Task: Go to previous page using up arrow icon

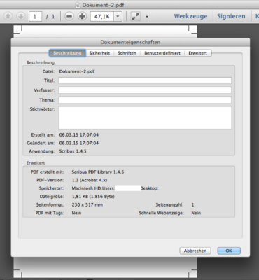Action: coord(8,16)
